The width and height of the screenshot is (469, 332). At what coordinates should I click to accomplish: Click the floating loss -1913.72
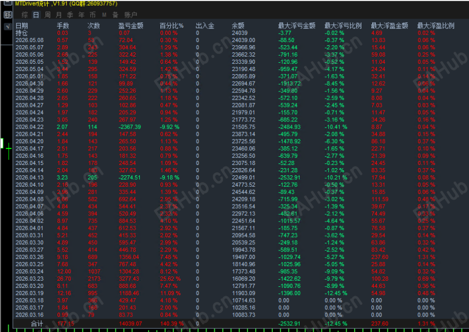click(289, 84)
